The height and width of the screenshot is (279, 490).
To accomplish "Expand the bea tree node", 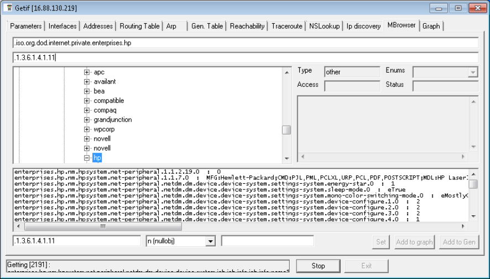I will coord(87,91).
